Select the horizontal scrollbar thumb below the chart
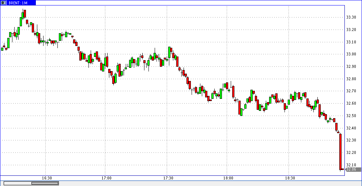362x186 pixels. [x=45, y=183]
